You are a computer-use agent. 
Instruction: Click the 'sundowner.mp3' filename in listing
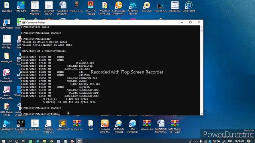point(89,96)
